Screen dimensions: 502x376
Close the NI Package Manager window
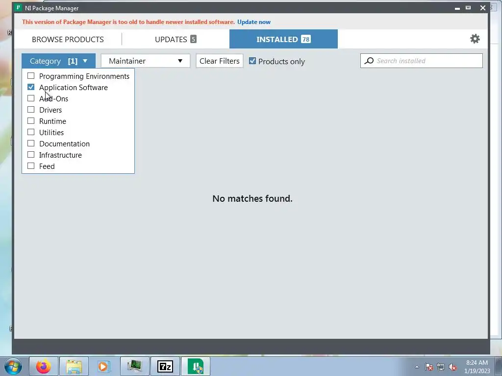click(483, 8)
